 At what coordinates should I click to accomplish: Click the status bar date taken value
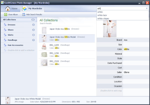click(48, 102)
